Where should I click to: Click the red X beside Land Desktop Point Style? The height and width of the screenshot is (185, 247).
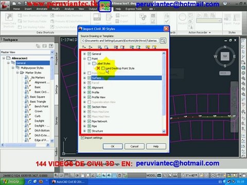98,68
